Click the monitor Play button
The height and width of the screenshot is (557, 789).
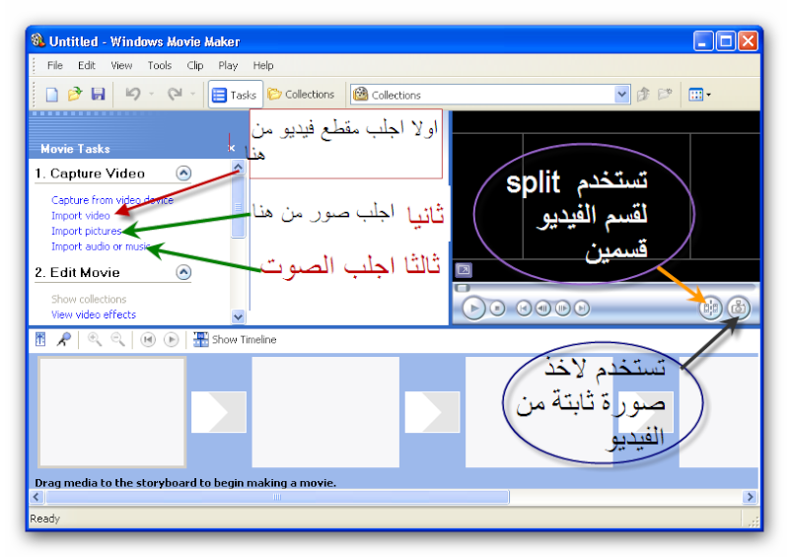473,308
